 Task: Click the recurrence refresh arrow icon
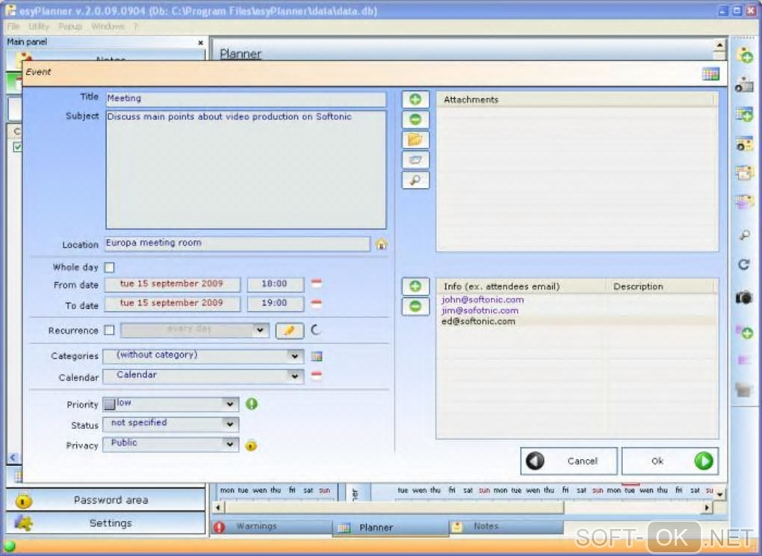(x=316, y=330)
